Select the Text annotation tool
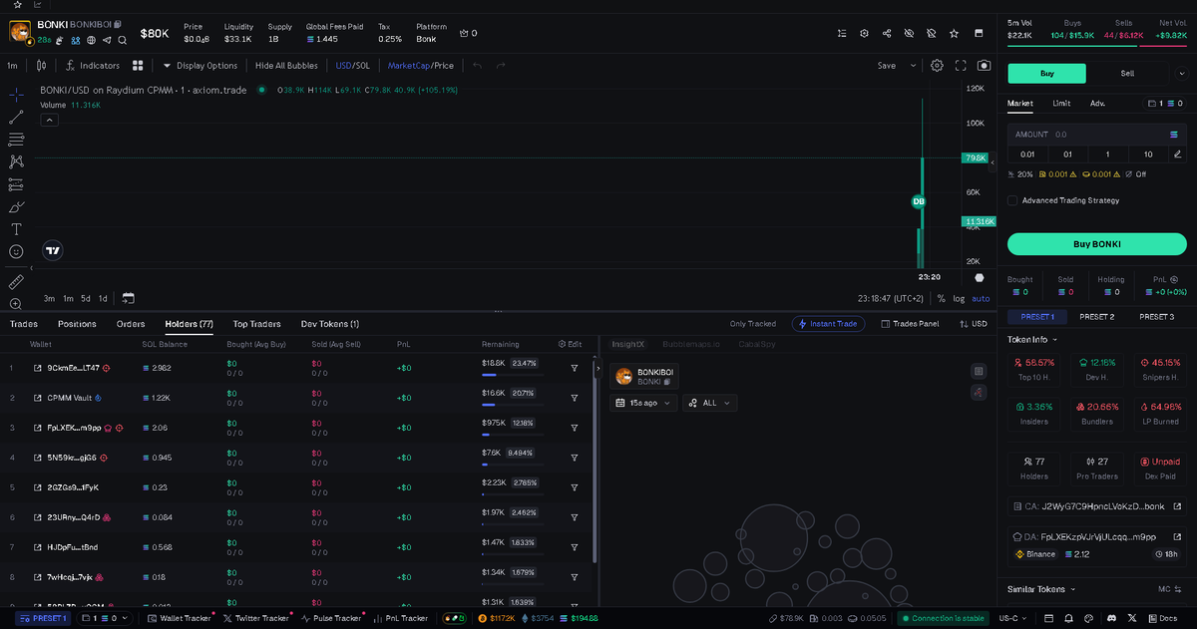The width and height of the screenshot is (1197, 629). 16,229
